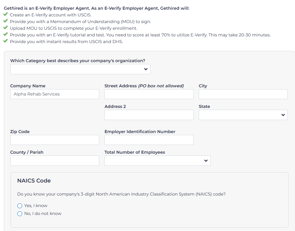Click the NAICS Code question radio group area

click(39, 209)
